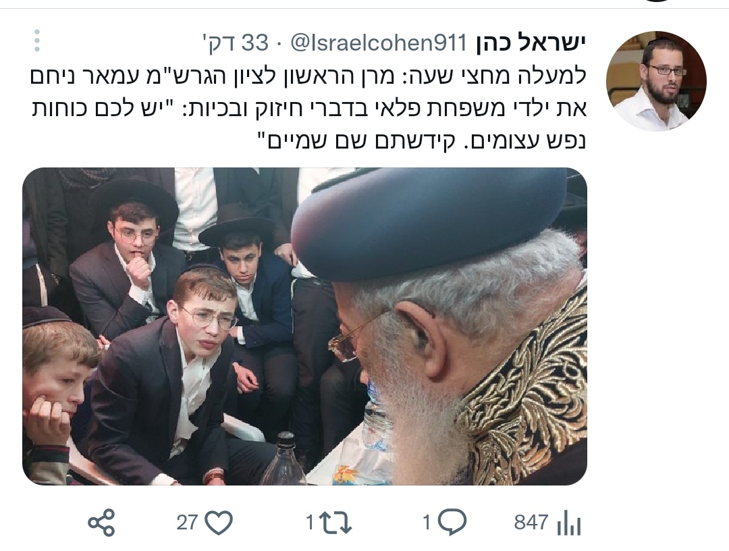Viewport: 729px width, 551px height.
Task: Click the reply count number 1
Action: [x=427, y=523]
